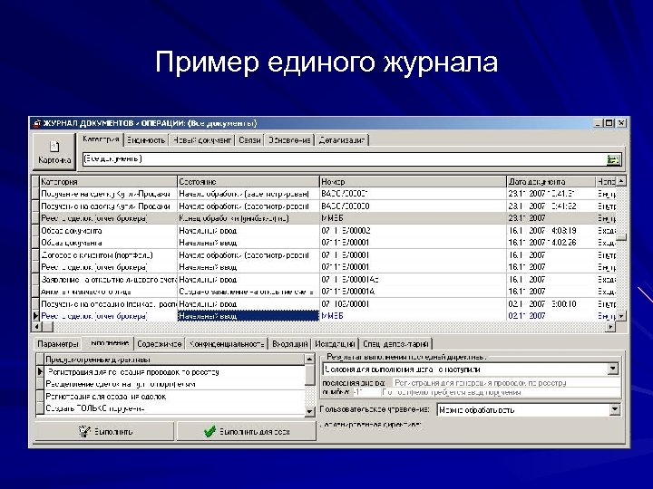
Task: Click the Предусмотренные директивы list header
Action: pos(174,360)
